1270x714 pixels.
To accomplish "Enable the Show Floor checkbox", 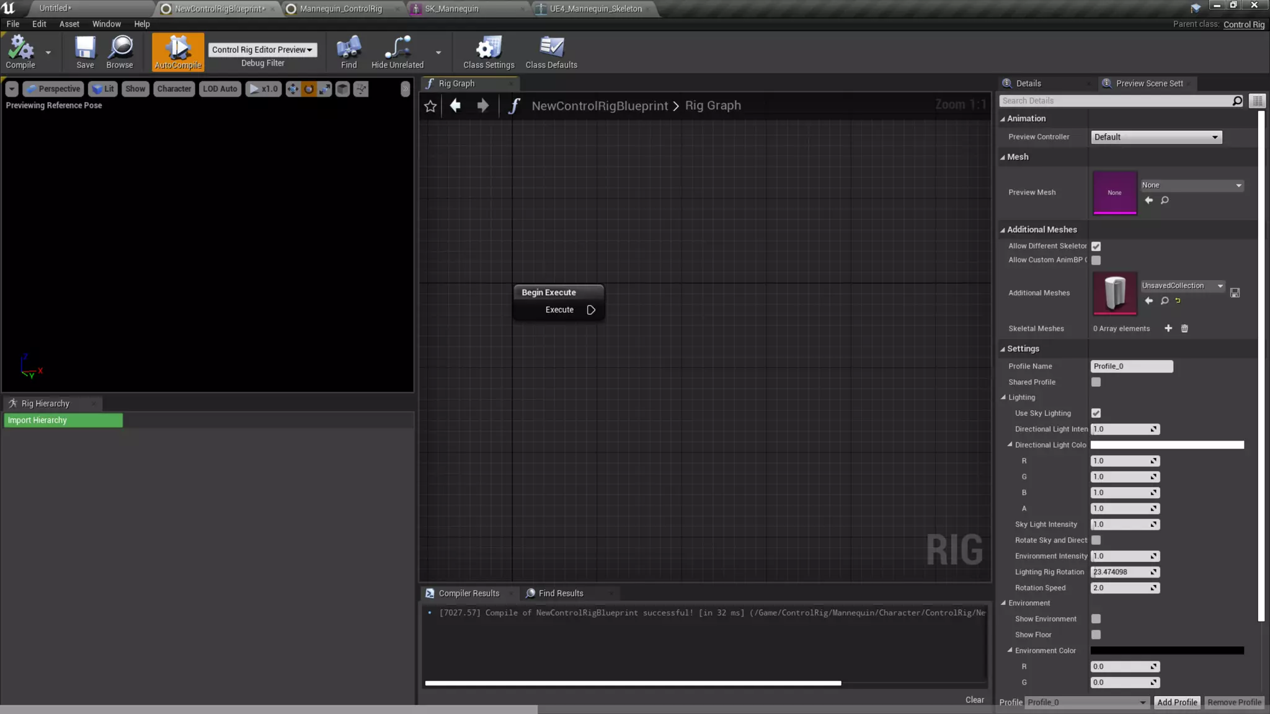I will 1096,635.
